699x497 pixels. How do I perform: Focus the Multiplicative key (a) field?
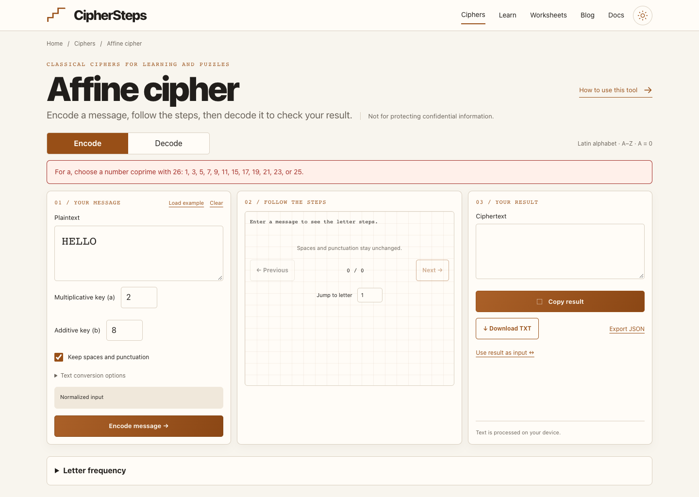[139, 298]
